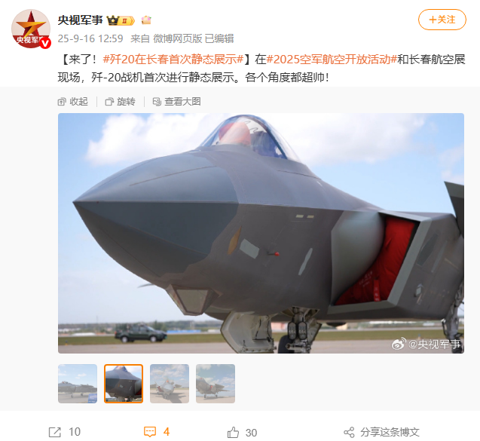Open the 央视军事 profile avatar
The image size is (480, 441).
(x=31, y=29)
